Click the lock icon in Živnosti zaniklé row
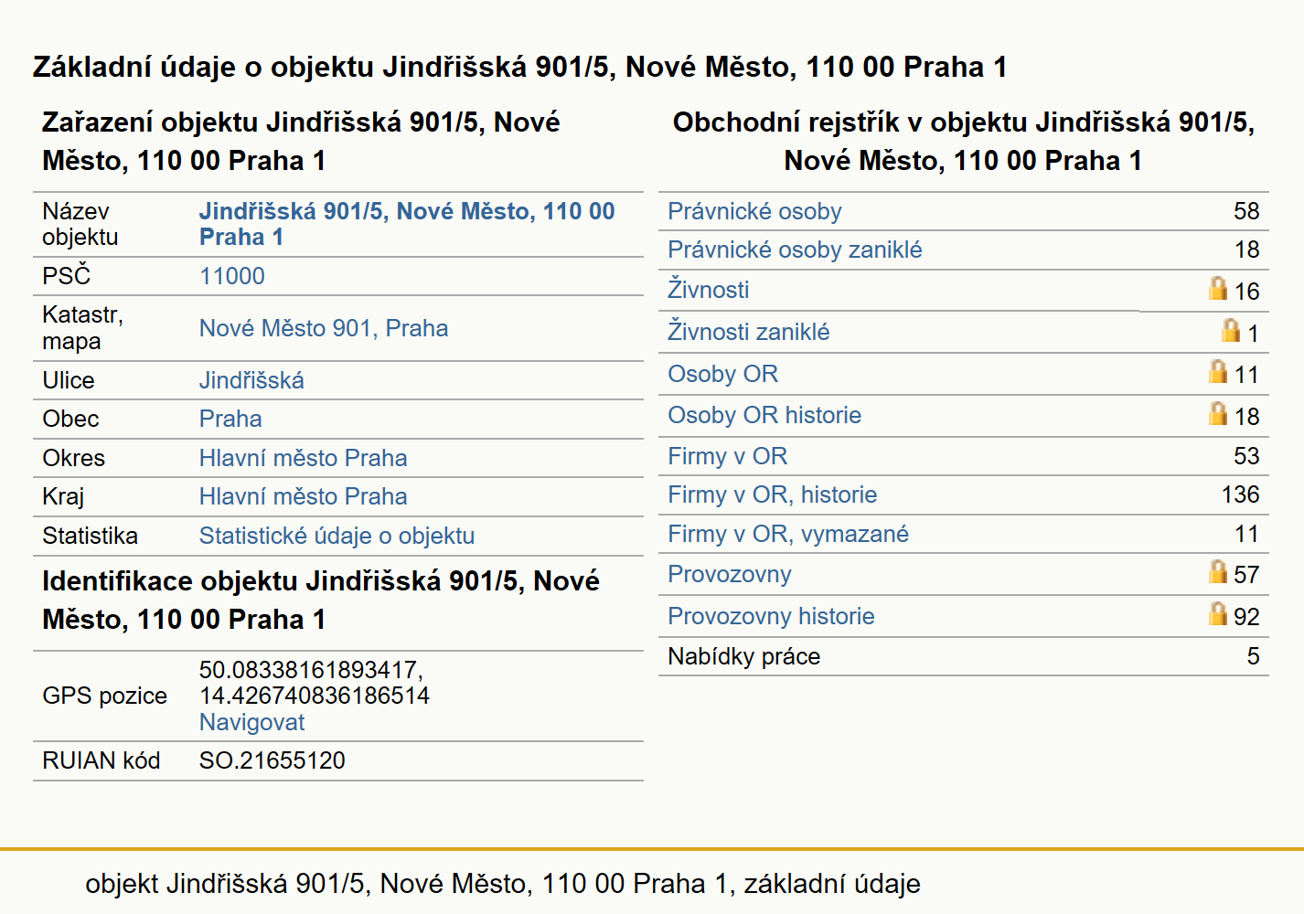Screen dimensions: 1304x914 [x=1231, y=330]
